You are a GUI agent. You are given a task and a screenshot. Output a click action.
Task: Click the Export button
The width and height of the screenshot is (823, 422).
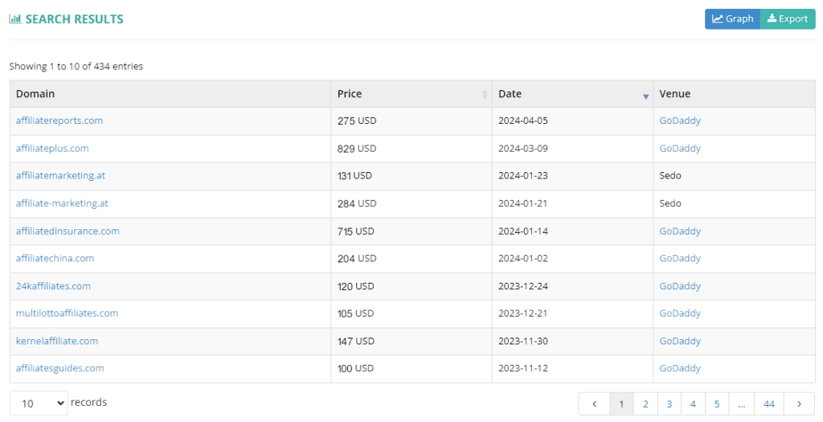pos(788,19)
